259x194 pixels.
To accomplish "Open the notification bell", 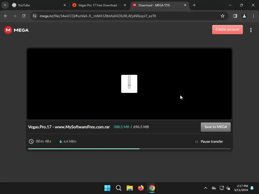I will pyautogui.click(x=252, y=188).
